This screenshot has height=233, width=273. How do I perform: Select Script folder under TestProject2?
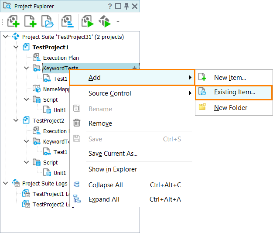click(x=50, y=162)
